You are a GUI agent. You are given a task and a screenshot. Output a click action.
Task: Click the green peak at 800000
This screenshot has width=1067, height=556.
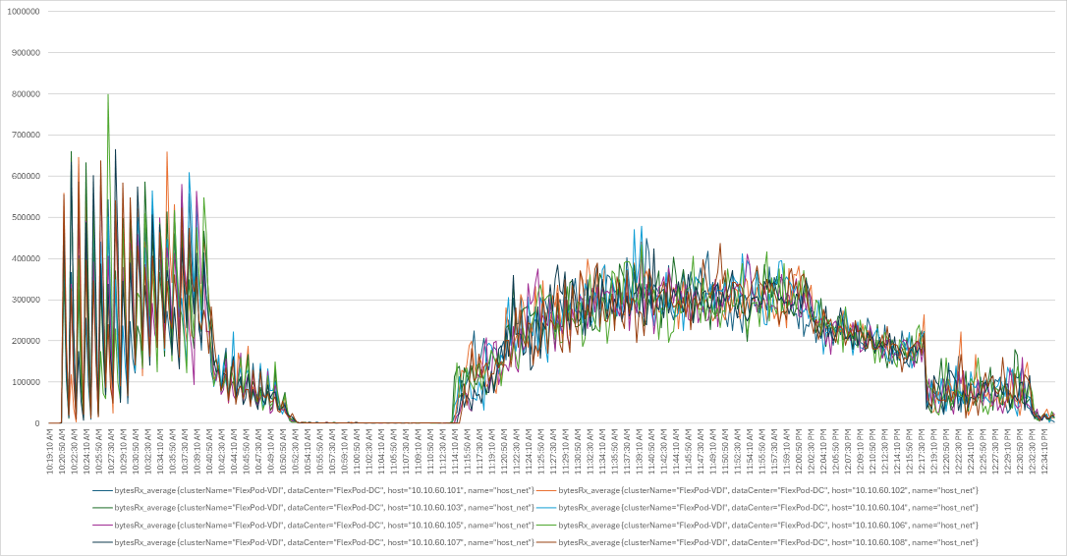108,96
